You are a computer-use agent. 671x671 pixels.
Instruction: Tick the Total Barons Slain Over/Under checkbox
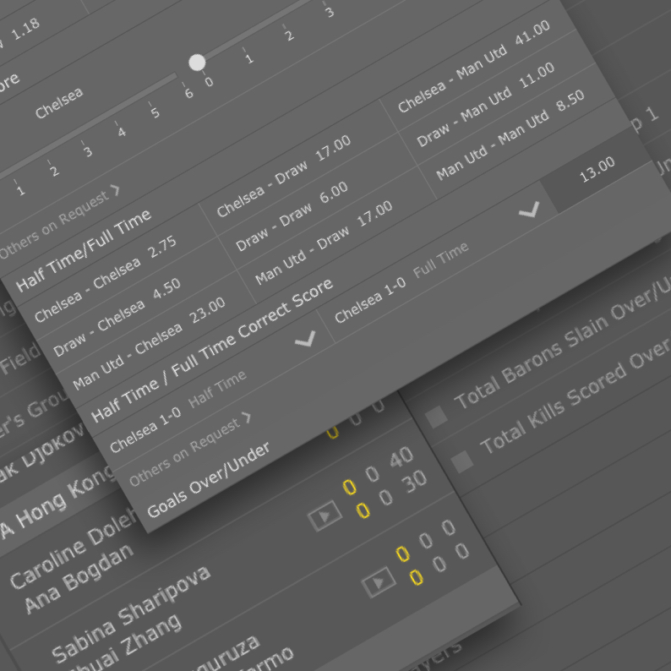click(437, 417)
